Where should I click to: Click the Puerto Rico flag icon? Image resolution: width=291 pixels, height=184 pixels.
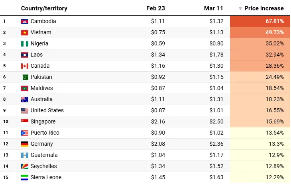click(x=25, y=133)
